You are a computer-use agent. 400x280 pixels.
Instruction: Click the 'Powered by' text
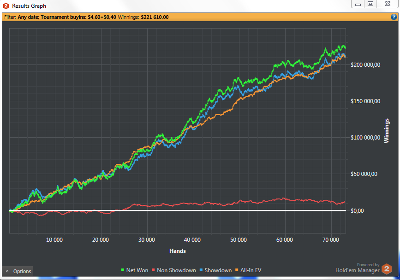[368, 265]
